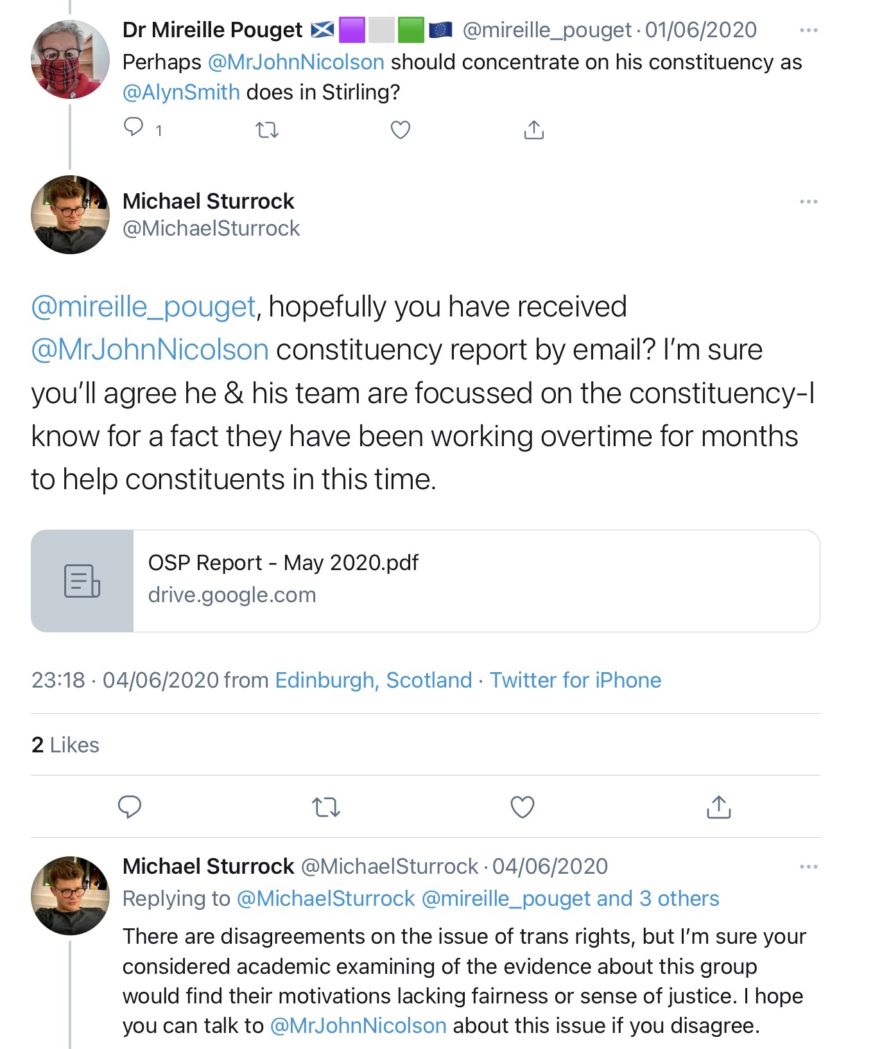This screenshot has height=1049, width=882.
Task: Open the Edinburgh, Scotland location link
Action: pyautogui.click(x=373, y=680)
